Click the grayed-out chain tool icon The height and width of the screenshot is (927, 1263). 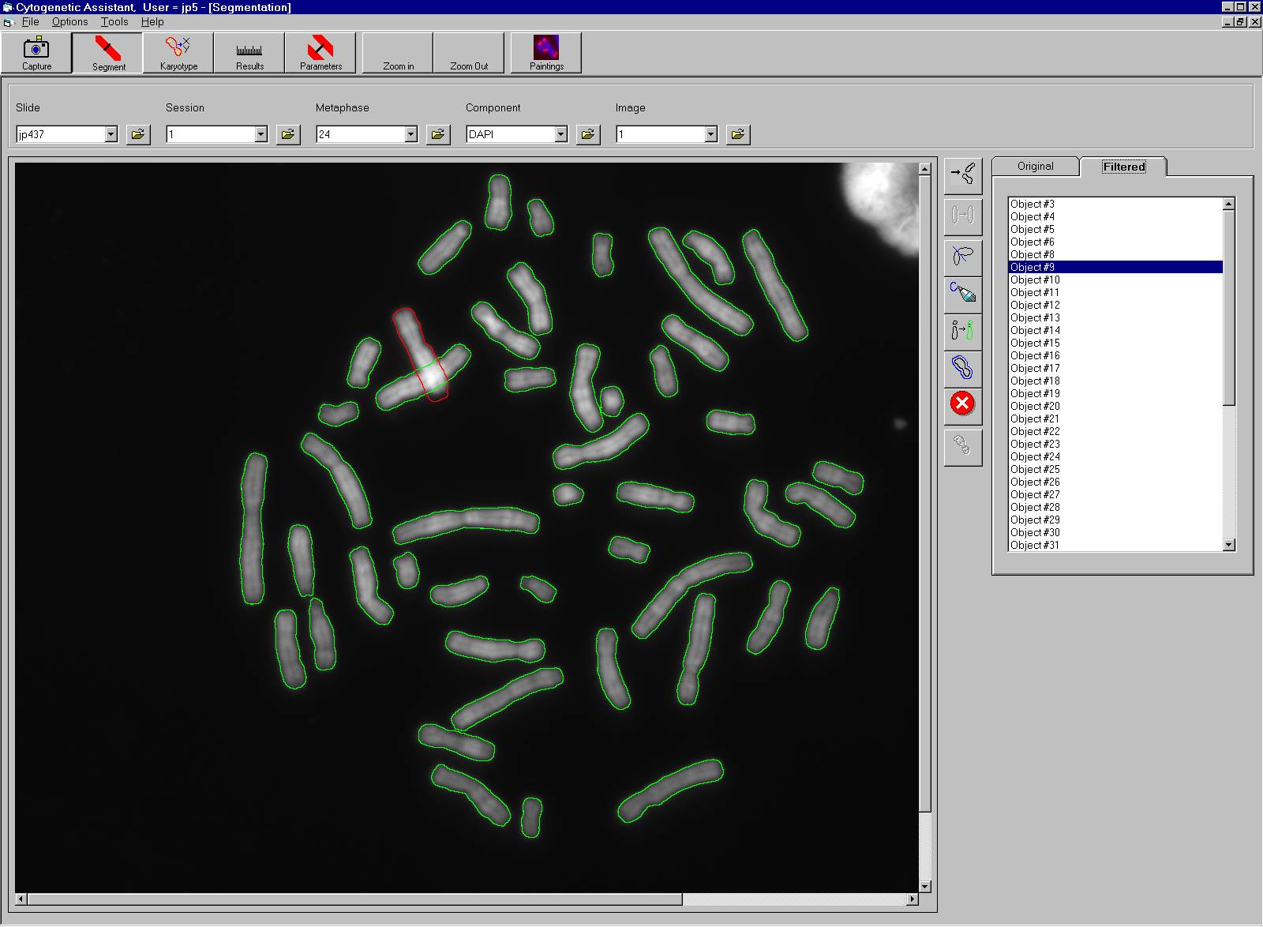[x=963, y=446]
